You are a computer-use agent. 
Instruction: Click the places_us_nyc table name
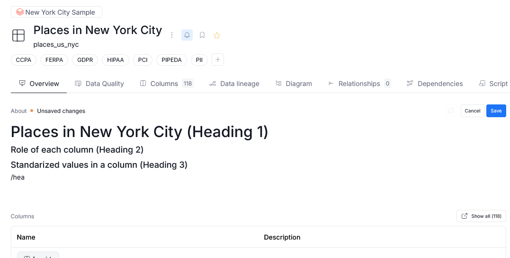pos(56,44)
